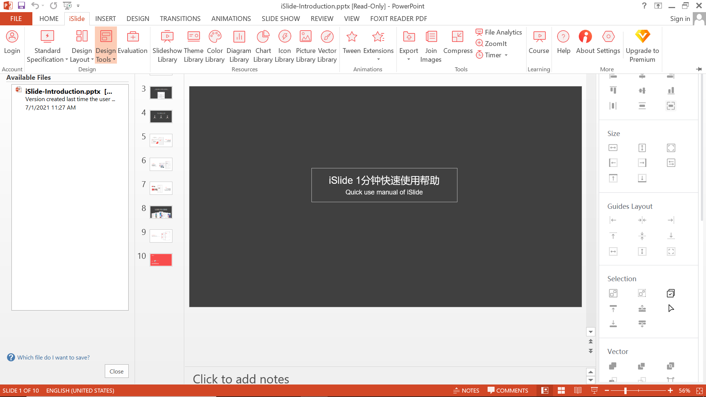Open the Extensions dropdown
The width and height of the screenshot is (706, 397).
coord(378,46)
